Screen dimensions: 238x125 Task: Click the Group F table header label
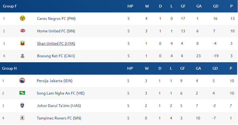coord(10,6)
